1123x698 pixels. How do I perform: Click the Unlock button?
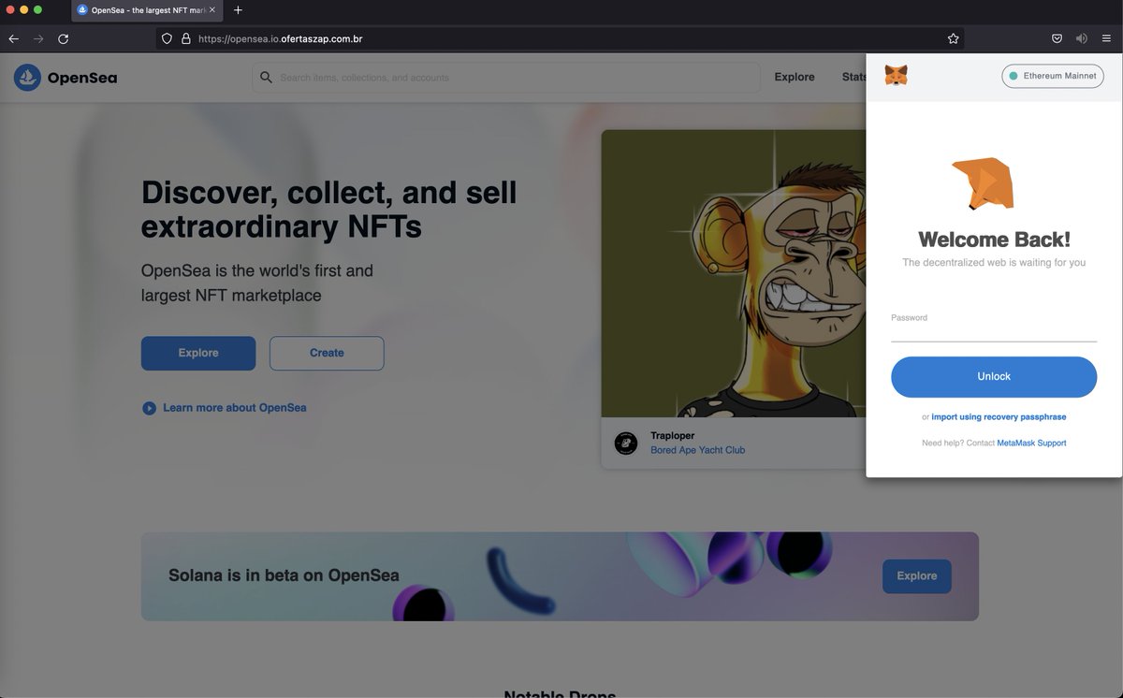coord(994,376)
